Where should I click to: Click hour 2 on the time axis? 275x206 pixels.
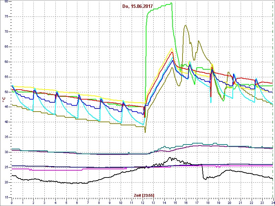point(33,203)
